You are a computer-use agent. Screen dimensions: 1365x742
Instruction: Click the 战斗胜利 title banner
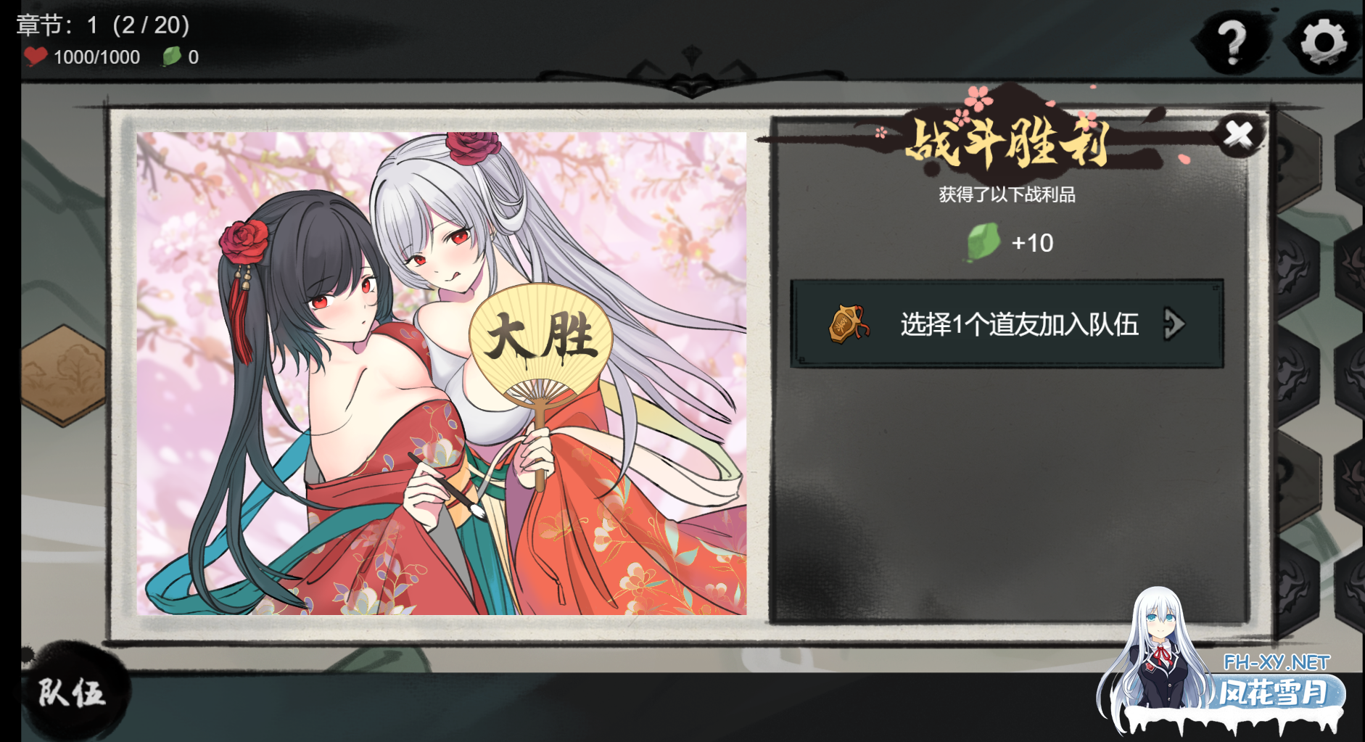coord(1008,141)
